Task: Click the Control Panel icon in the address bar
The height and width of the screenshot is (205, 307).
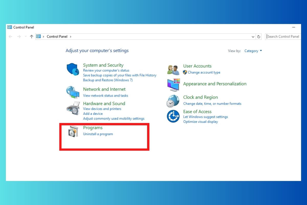Action: [x=38, y=36]
